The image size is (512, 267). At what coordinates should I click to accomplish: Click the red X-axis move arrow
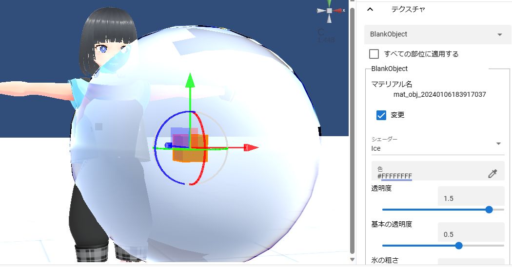tap(251, 148)
